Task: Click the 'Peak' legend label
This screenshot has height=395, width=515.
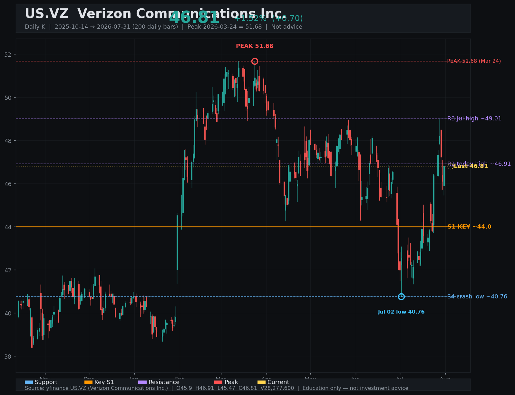Action: point(231,382)
